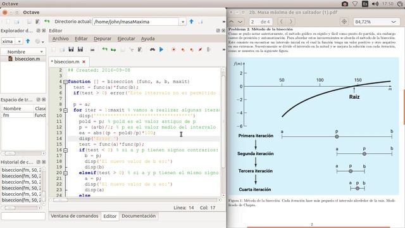Click the PDF viewer's history forward arrow

(x=291, y=22)
